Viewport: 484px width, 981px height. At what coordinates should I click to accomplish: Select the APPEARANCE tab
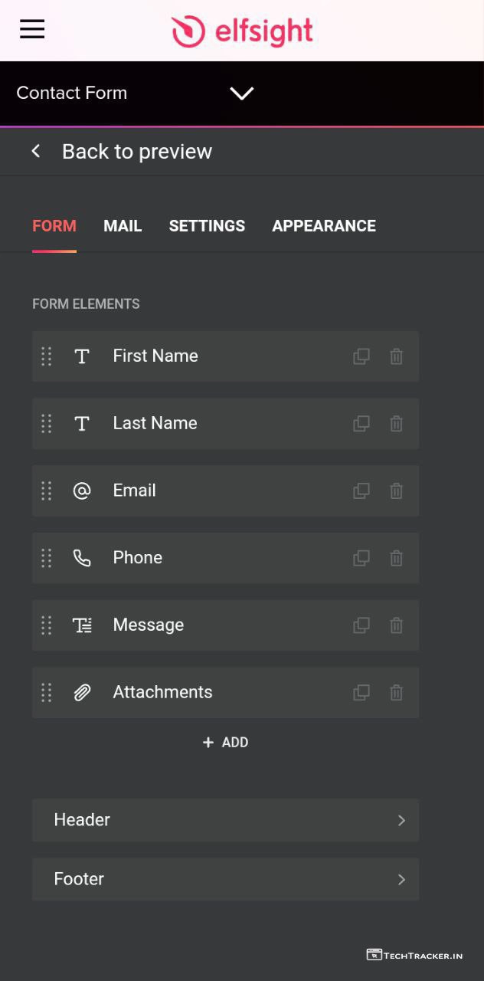pos(324,226)
